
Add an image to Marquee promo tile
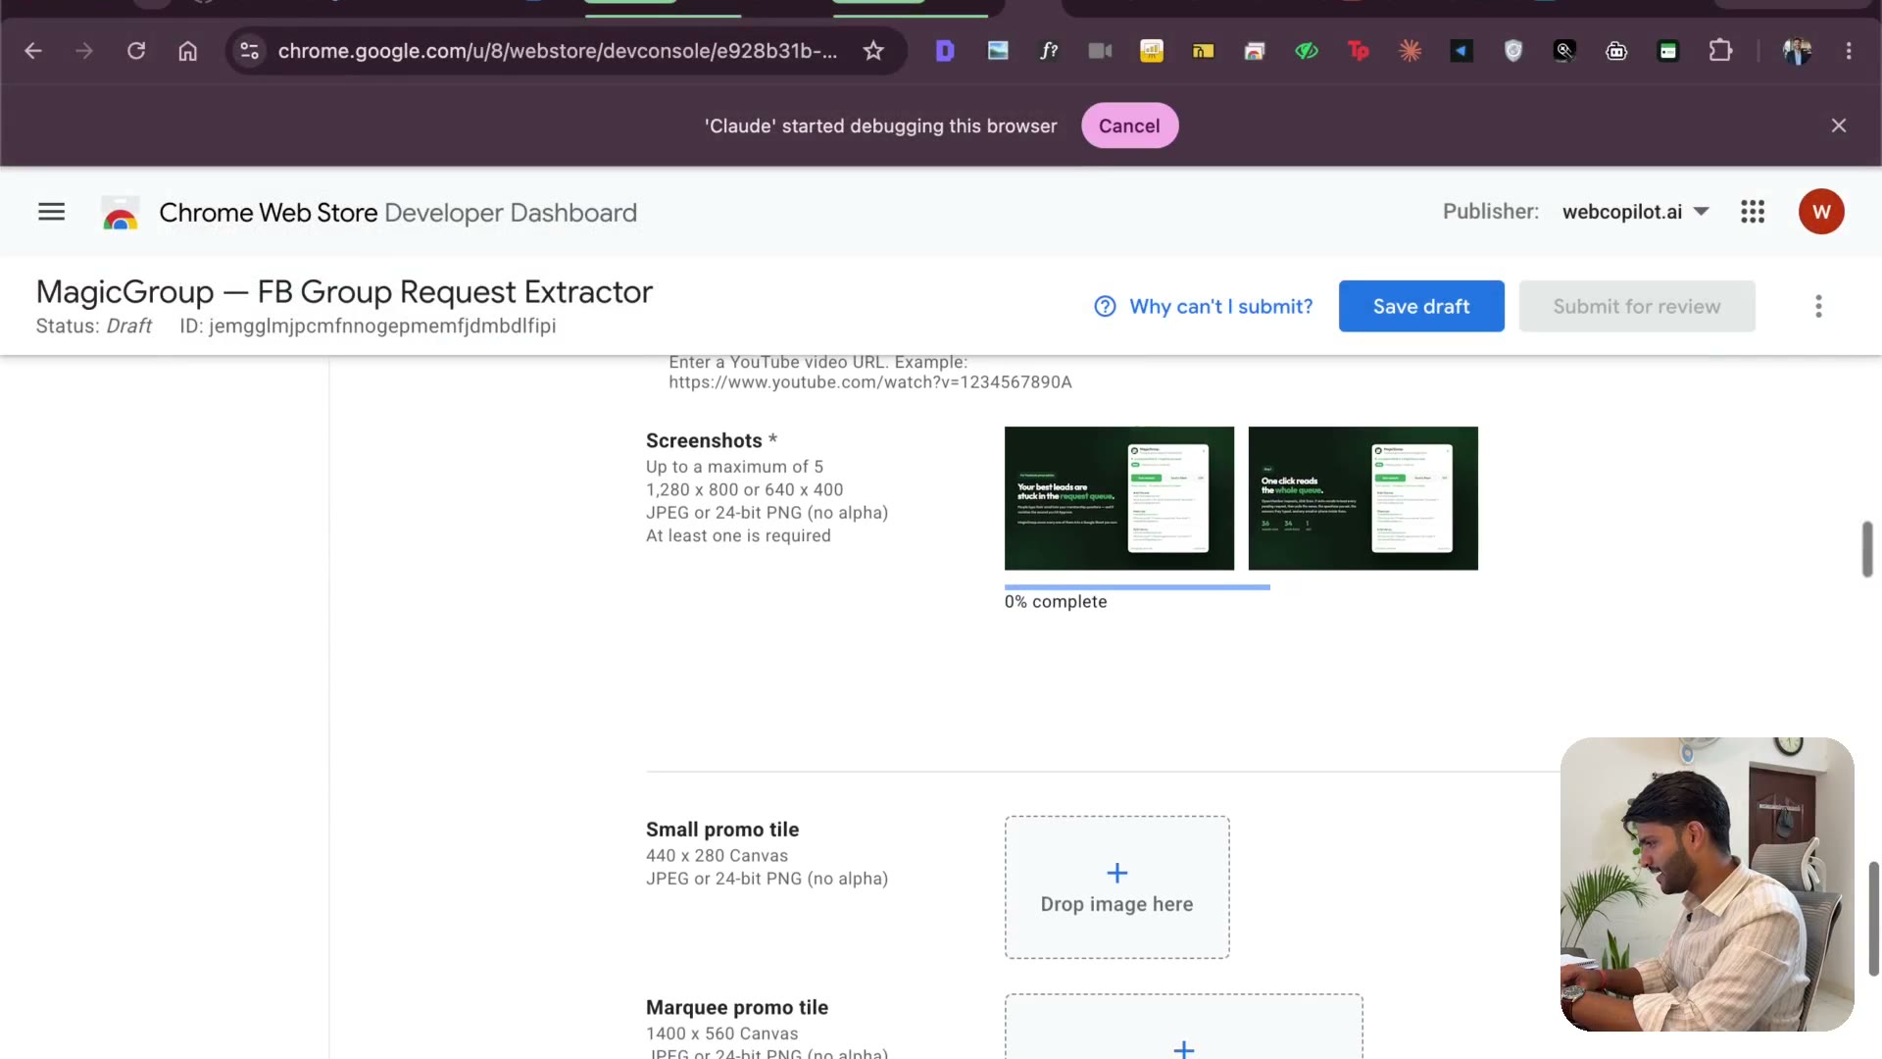point(1184,1027)
